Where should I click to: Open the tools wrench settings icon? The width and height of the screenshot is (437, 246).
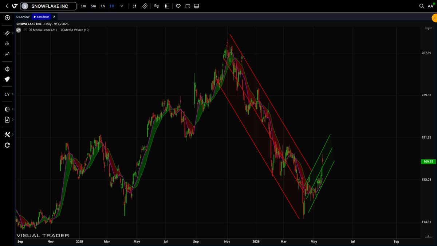coord(7,134)
